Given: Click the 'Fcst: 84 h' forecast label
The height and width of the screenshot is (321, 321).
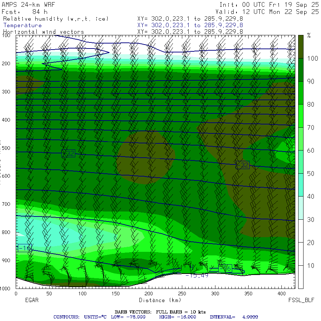Looking at the screenshot, I should pos(24,12).
